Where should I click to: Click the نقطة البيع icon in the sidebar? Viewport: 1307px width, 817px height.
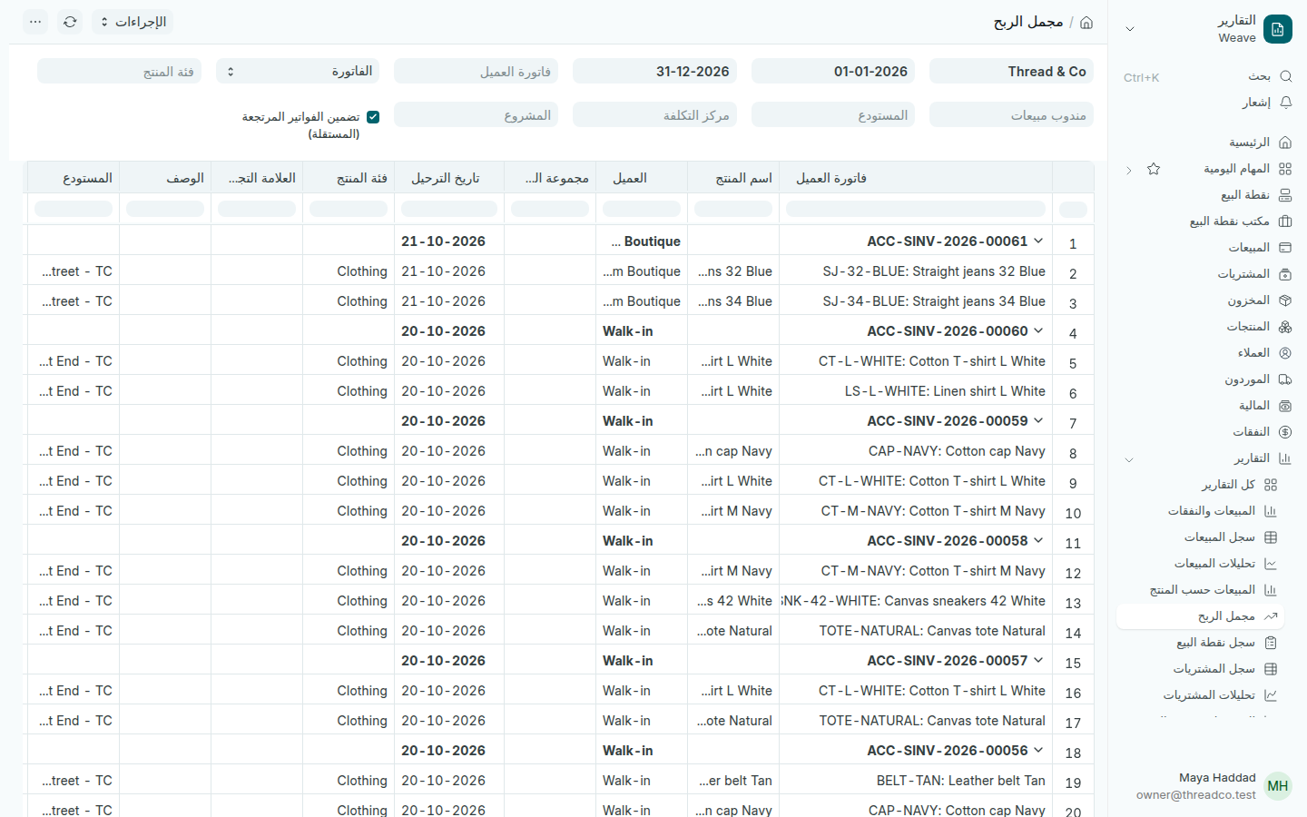1285,195
